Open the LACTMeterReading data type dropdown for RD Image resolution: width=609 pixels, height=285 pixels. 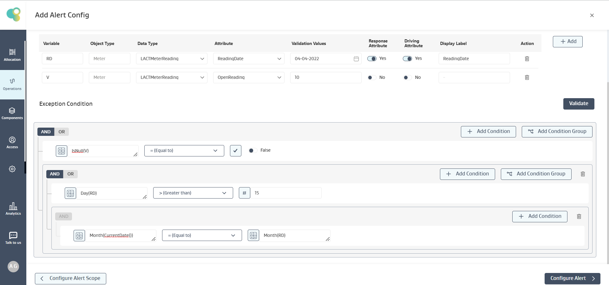click(x=172, y=59)
